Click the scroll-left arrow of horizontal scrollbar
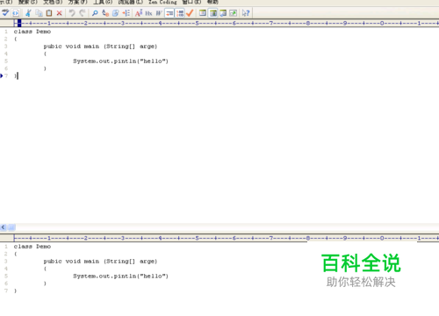The width and height of the screenshot is (439, 316). pos(4,227)
